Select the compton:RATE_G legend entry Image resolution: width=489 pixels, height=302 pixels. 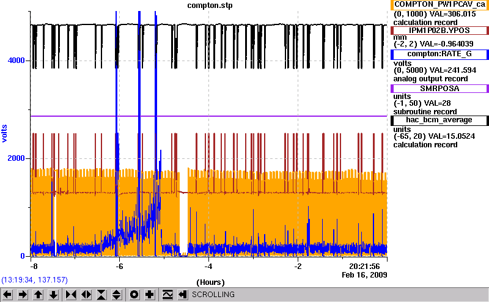pyautogui.click(x=439, y=54)
